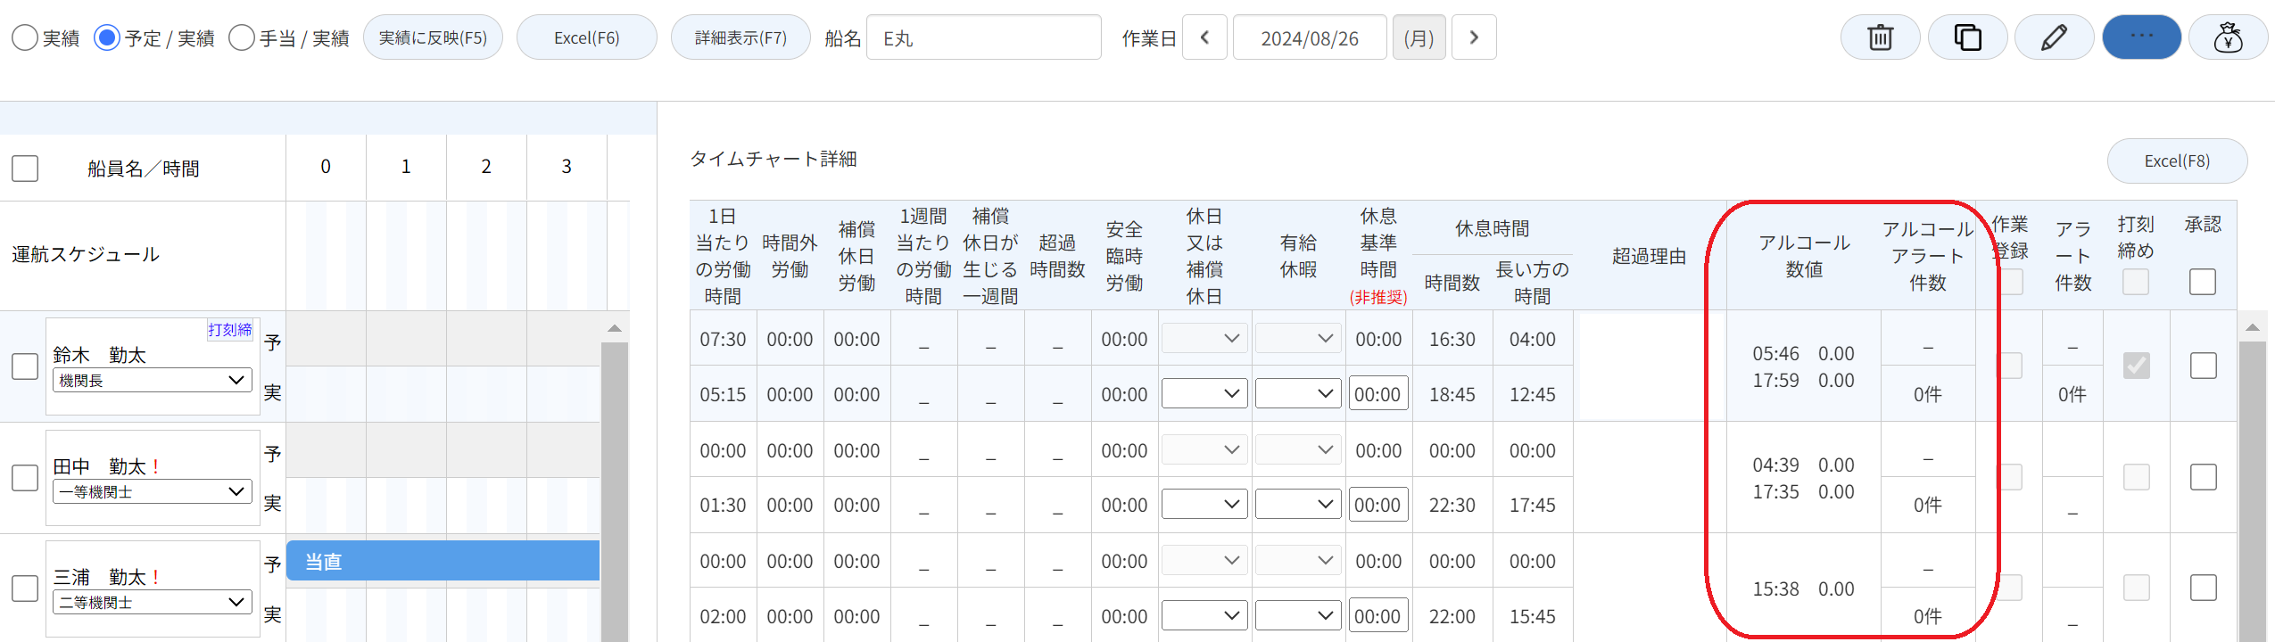Check the 承認 checkbox for 田中 row
This screenshot has width=2275, height=642.
pyautogui.click(x=2203, y=477)
